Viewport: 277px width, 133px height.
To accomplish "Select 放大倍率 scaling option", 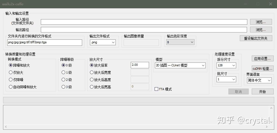I will 99,65.
